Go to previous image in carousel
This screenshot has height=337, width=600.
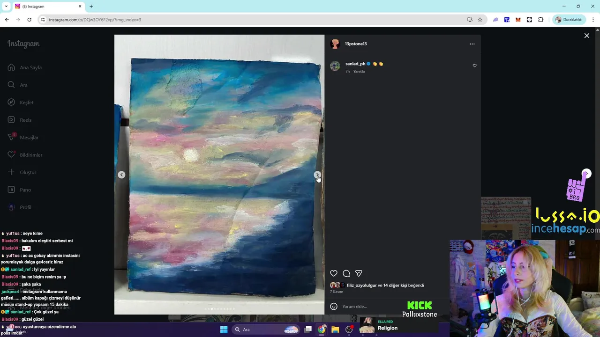pyautogui.click(x=121, y=175)
